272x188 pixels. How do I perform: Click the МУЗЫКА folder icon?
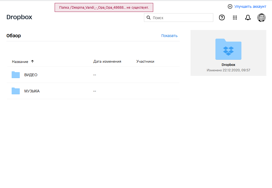point(16,91)
